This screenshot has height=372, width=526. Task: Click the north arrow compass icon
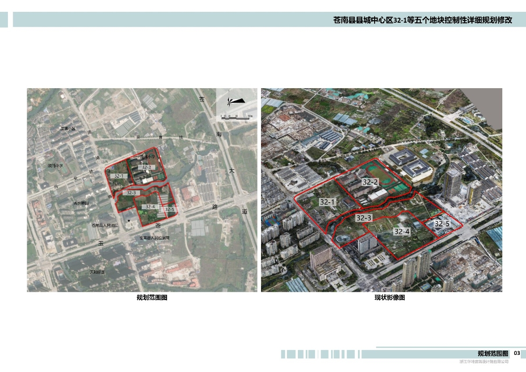pyautogui.click(x=235, y=101)
